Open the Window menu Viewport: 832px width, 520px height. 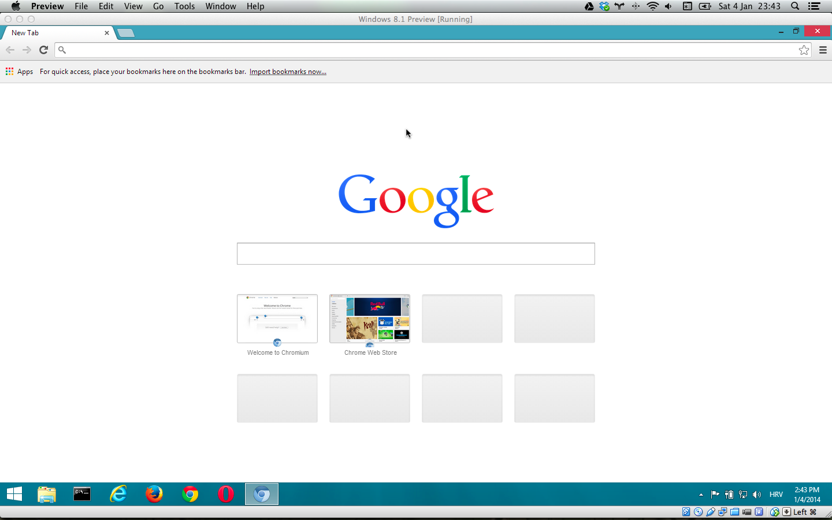click(x=221, y=6)
